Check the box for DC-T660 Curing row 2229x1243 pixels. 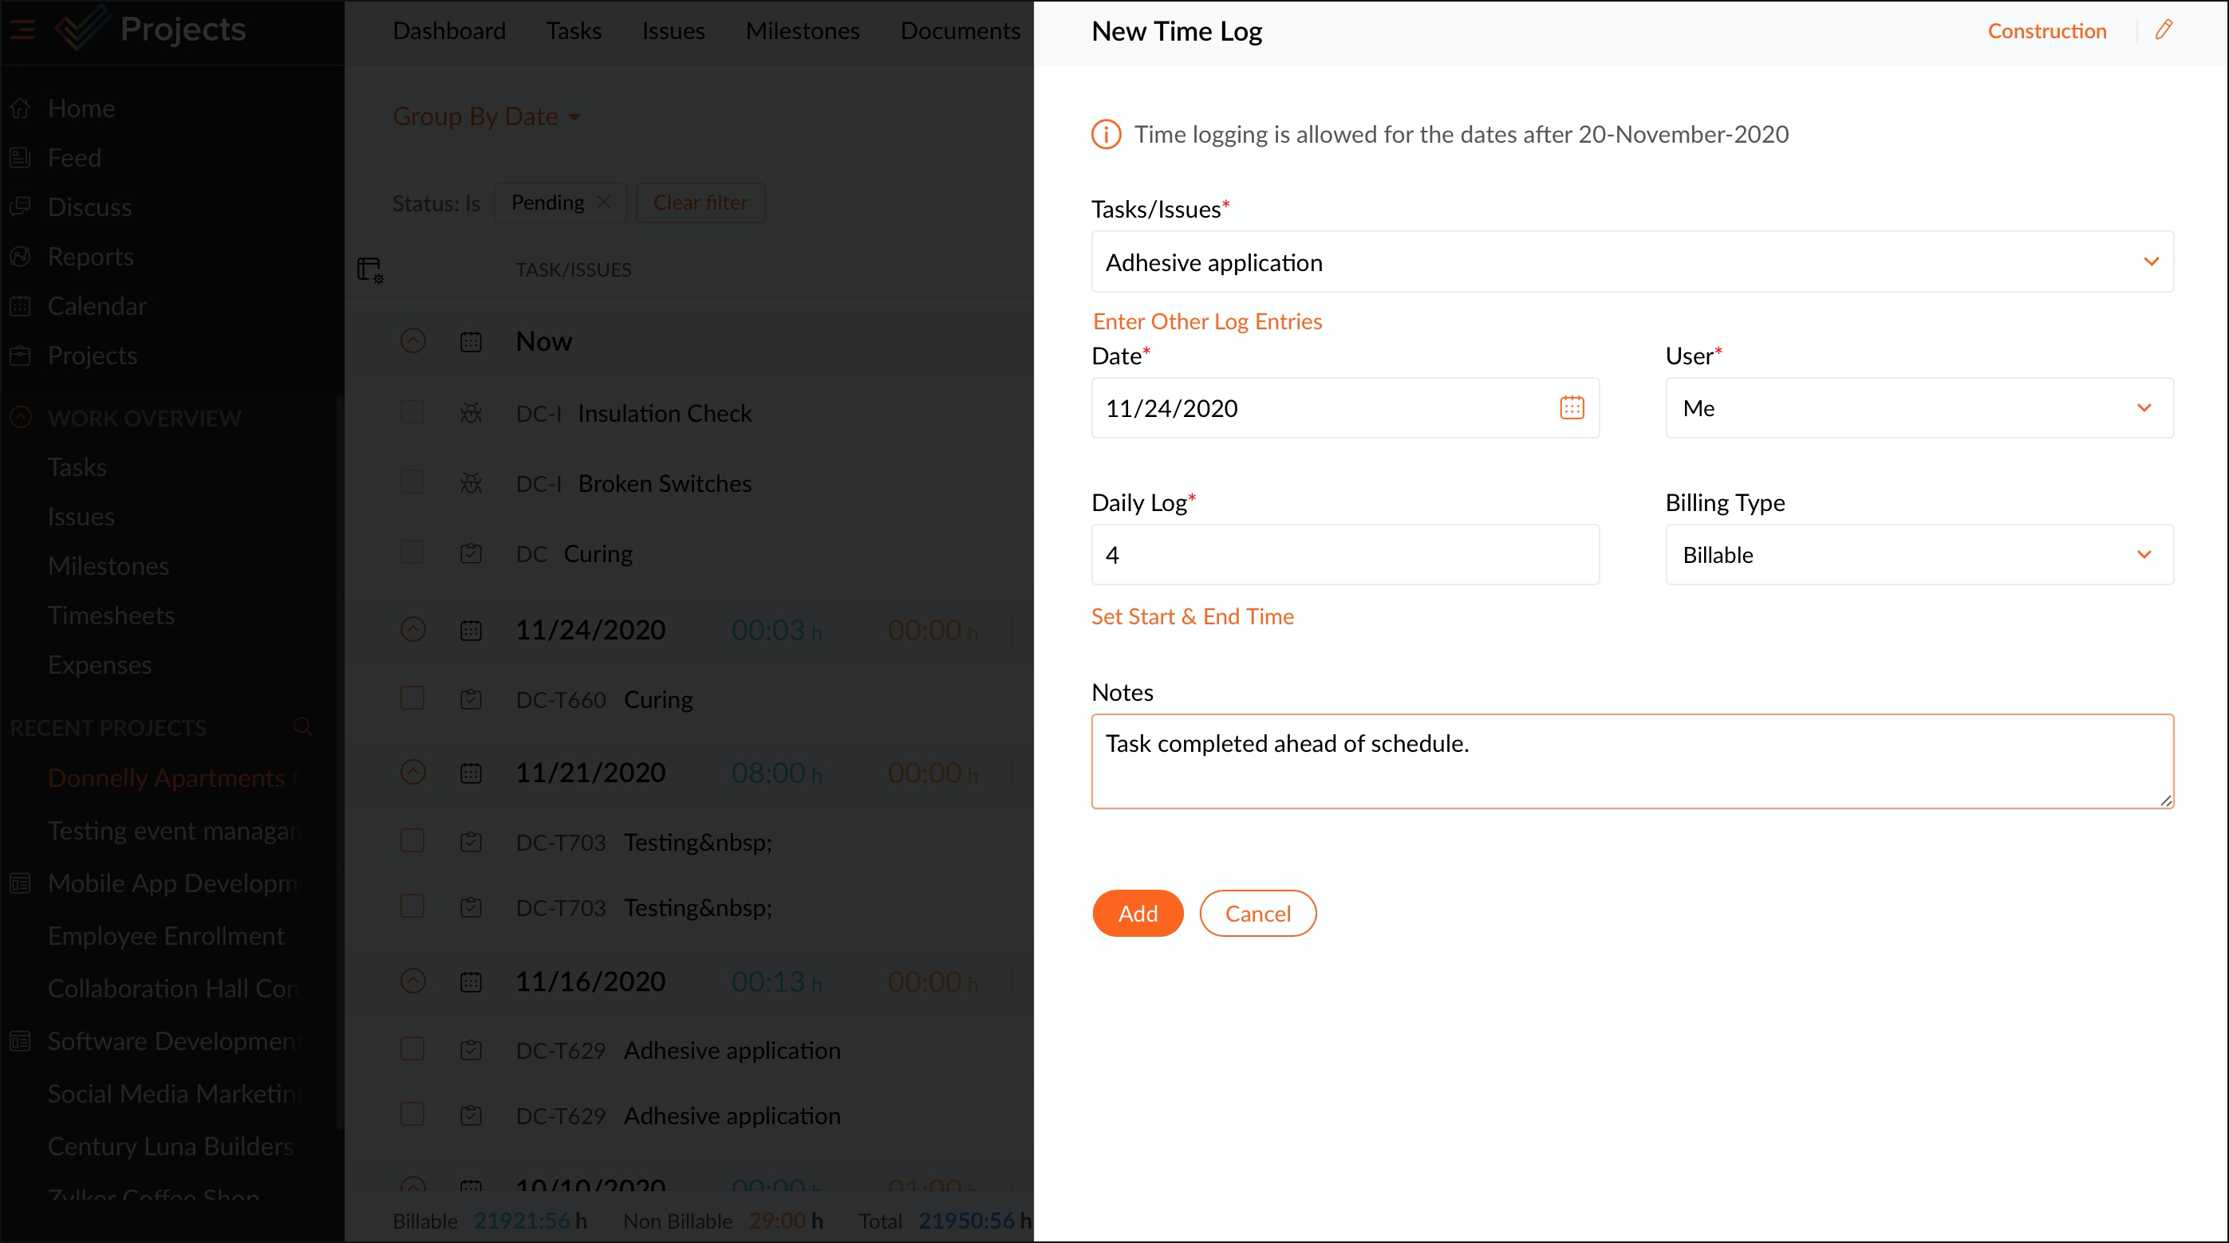(412, 698)
